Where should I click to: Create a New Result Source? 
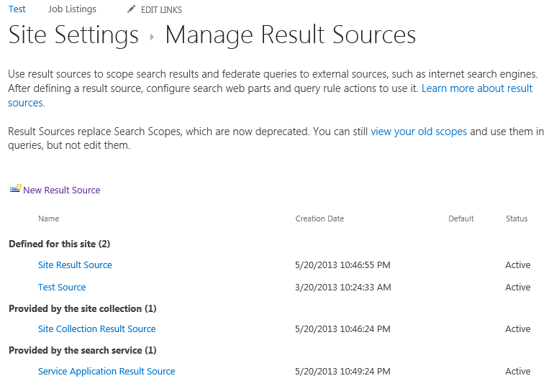[x=61, y=190]
